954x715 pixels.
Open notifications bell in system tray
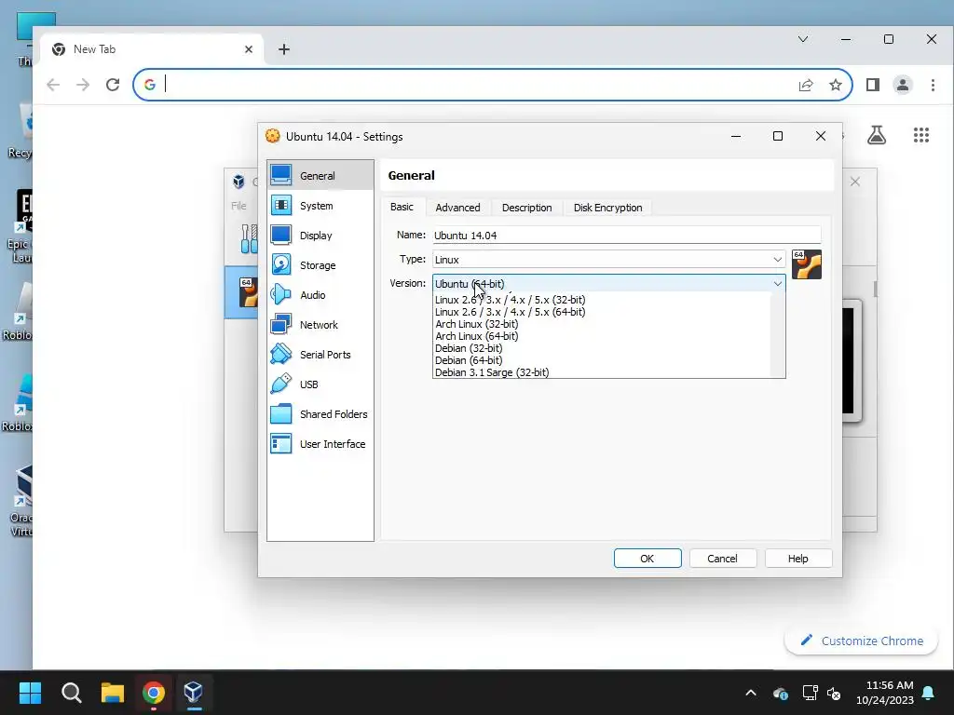tap(929, 693)
